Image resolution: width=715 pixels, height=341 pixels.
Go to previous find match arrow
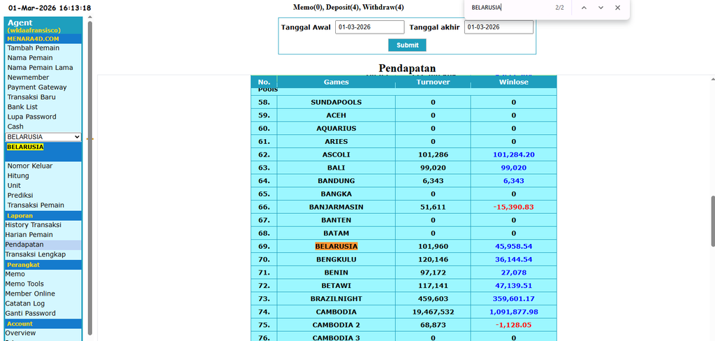coord(584,8)
